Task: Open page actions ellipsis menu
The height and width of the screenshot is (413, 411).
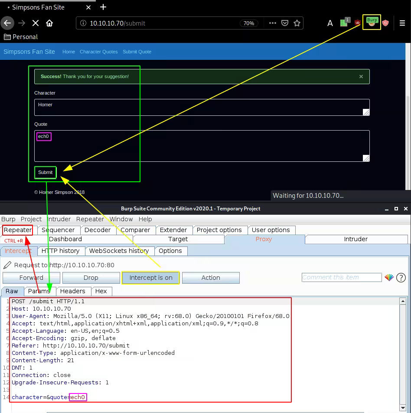Action: (272, 23)
